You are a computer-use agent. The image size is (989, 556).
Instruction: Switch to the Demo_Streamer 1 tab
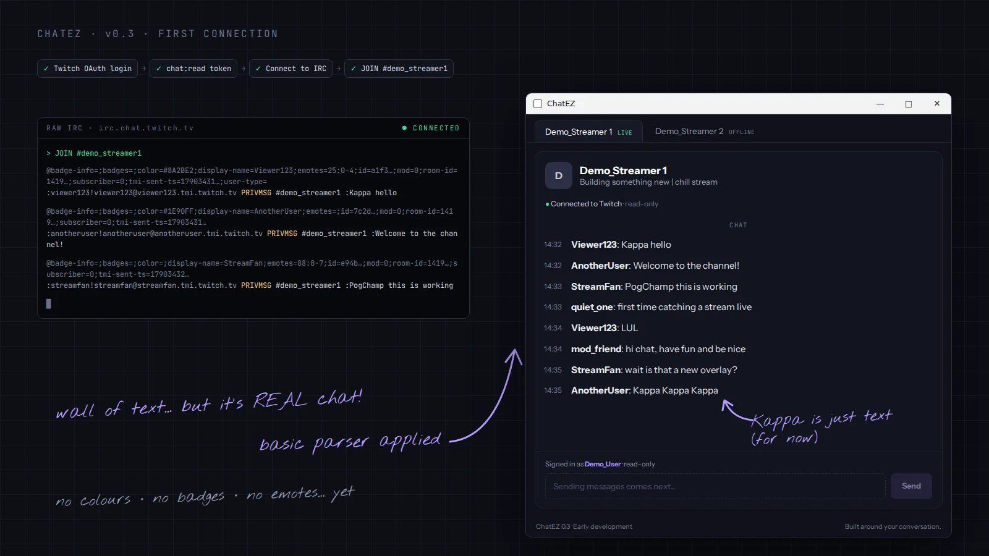coord(588,132)
